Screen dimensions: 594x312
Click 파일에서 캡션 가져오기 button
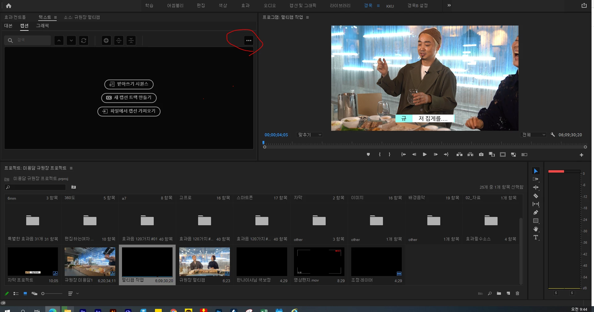tap(129, 111)
